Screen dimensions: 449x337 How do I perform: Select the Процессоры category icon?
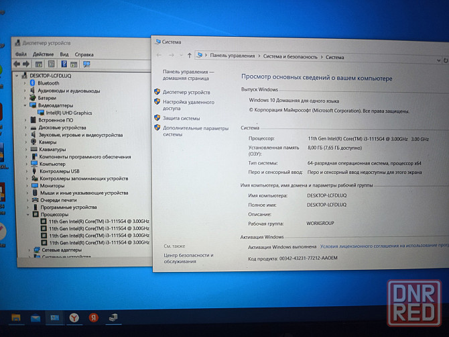coord(36,214)
